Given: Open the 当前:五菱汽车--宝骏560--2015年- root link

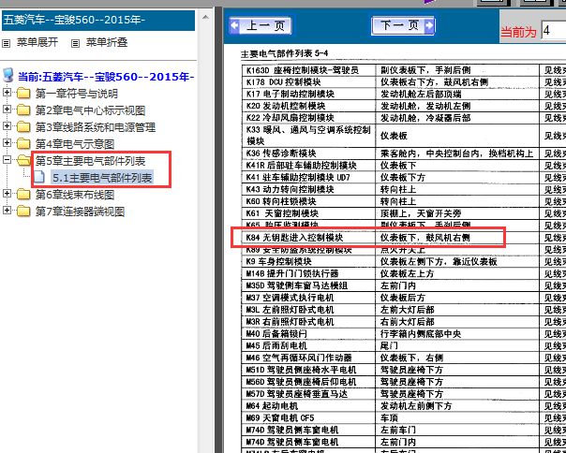Looking at the screenshot, I should [106, 77].
